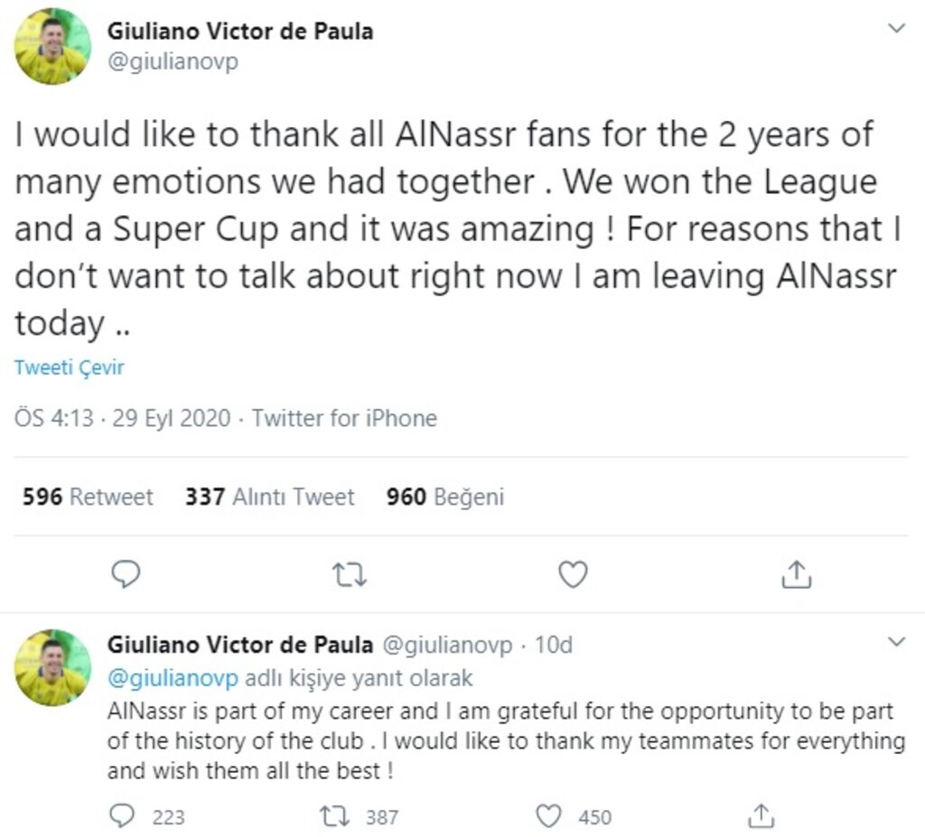
Task: Click reply icon showing 223 replies
Action: pyautogui.click(x=122, y=816)
